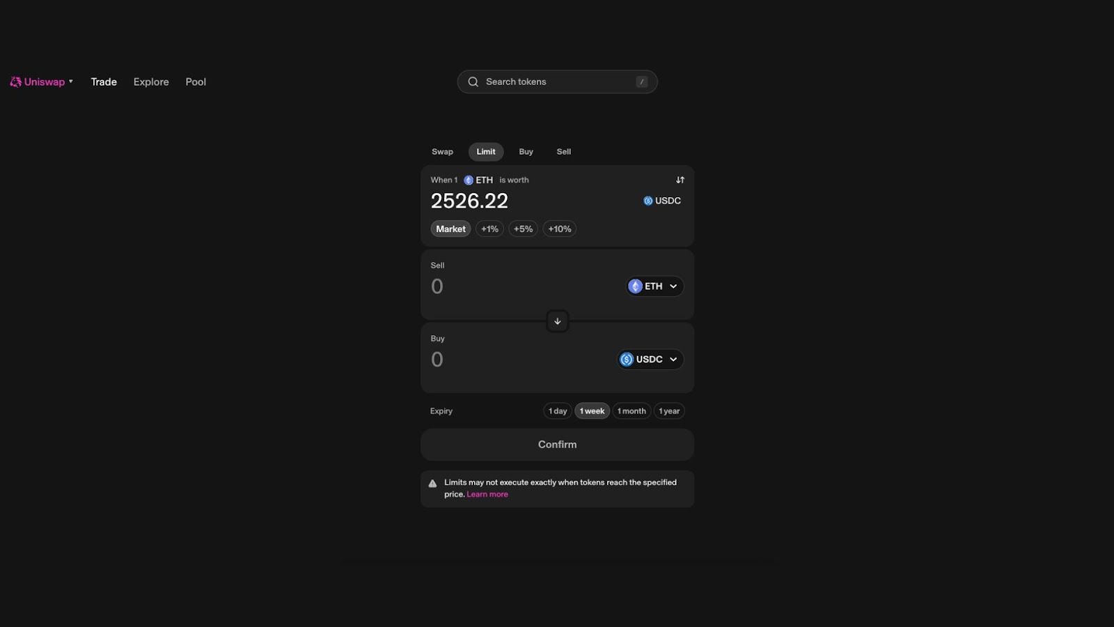The width and height of the screenshot is (1114, 627).
Task: Open the ETH sell token dropdown
Action: pyautogui.click(x=654, y=286)
